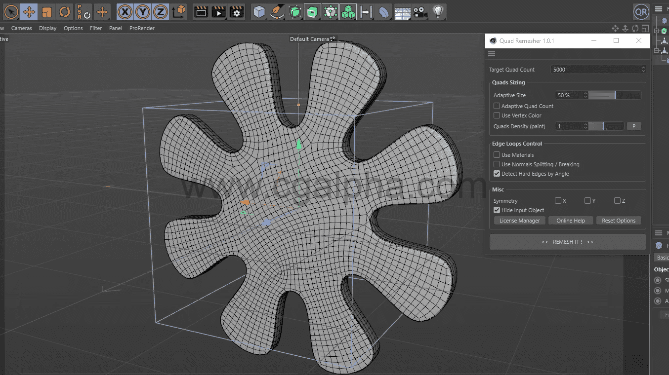Image resolution: width=669 pixels, height=375 pixels.
Task: Select the spline Pen tool icon
Action: point(277,11)
